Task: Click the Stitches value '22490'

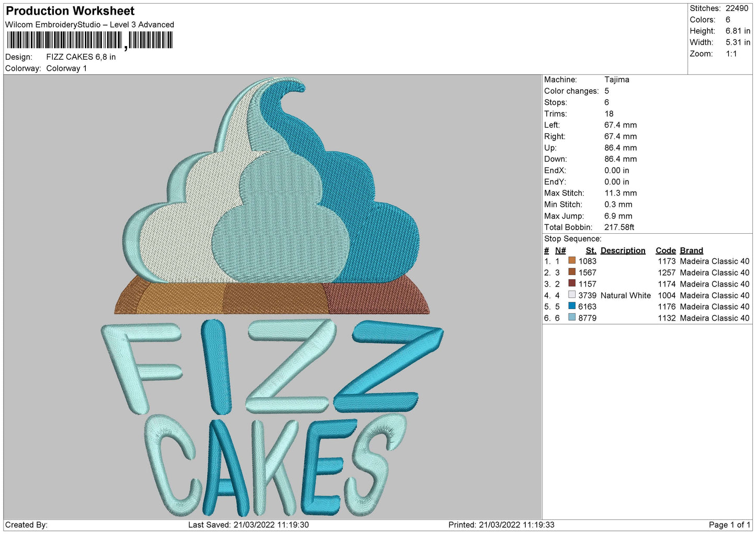Action: [737, 8]
